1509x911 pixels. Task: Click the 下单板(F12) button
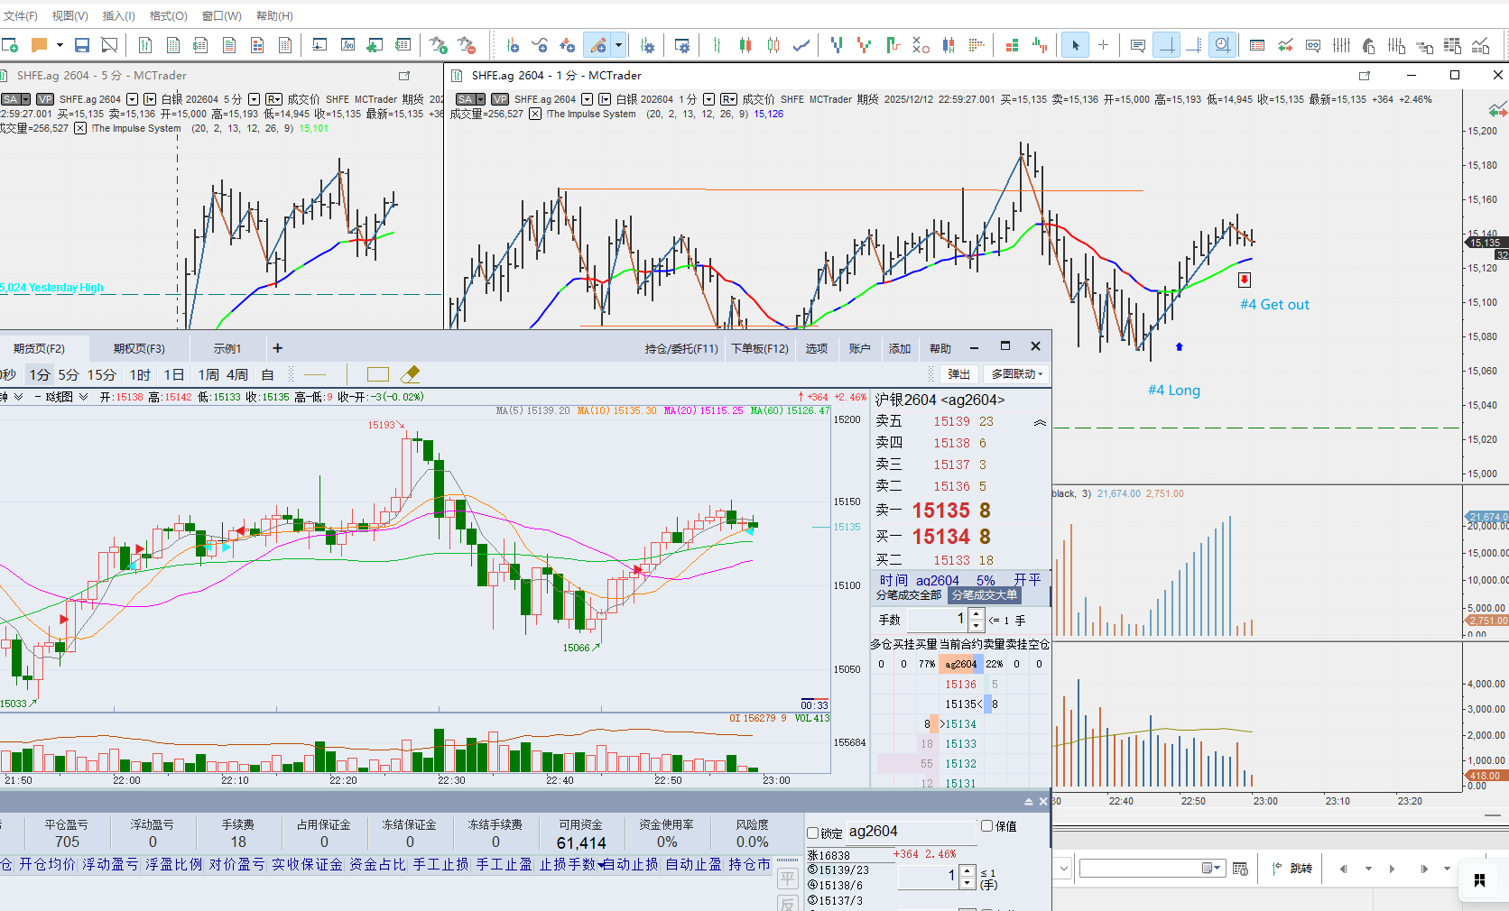pos(760,349)
